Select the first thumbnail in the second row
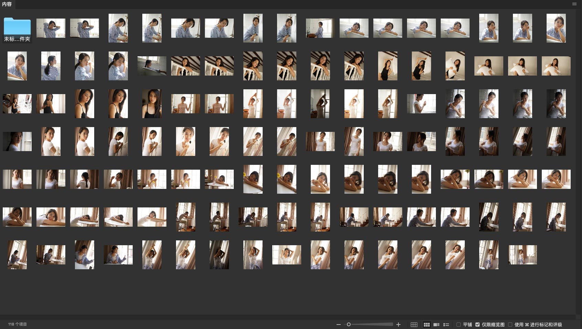 17,66
